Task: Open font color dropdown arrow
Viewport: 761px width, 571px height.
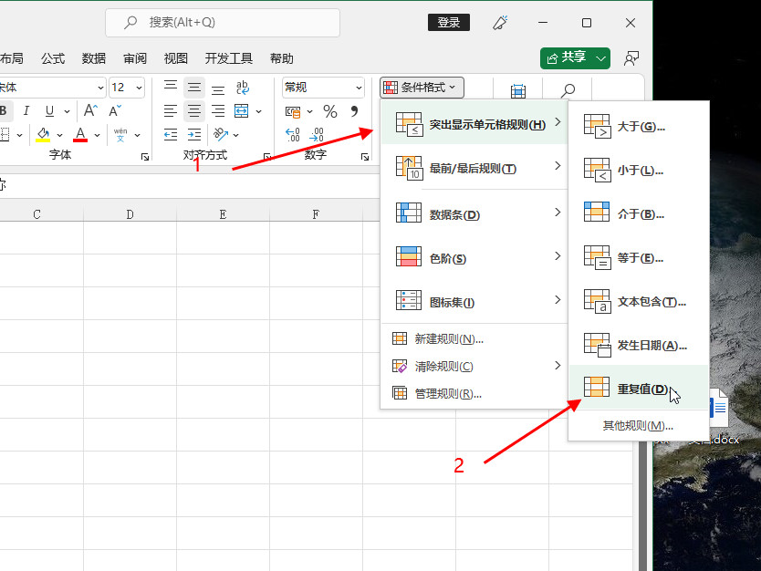Action: click(97, 135)
